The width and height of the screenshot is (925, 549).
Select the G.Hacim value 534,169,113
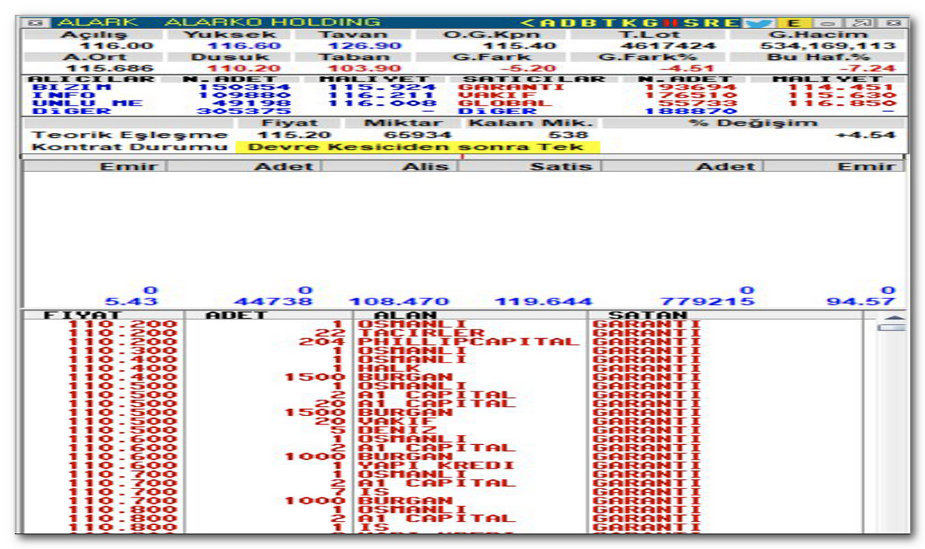pyautogui.click(x=828, y=46)
